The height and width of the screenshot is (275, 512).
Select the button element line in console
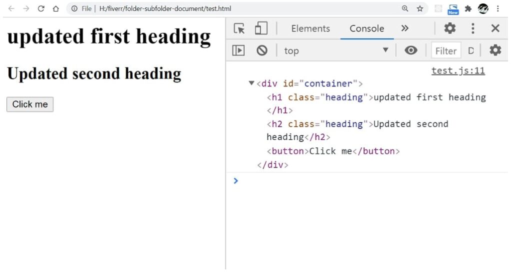333,151
